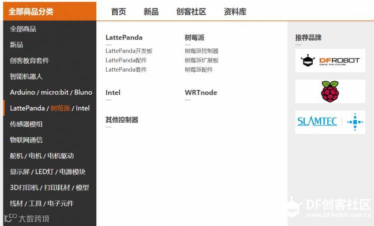Click 显示屏 in the sidebar

tap(19, 172)
